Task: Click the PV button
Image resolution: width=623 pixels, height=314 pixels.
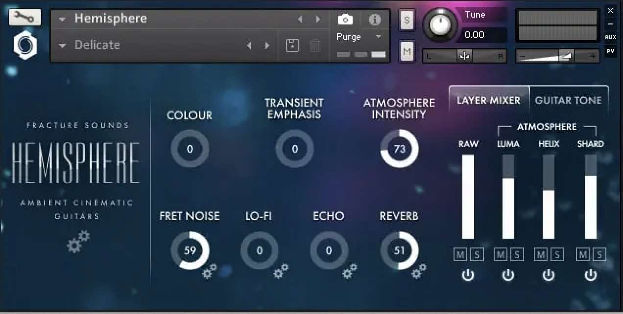Action: click(x=610, y=50)
